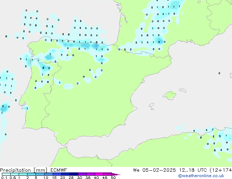Screen dimensions: 232x179
Task: Click Menorca island outline
Action: pos(183,90)
